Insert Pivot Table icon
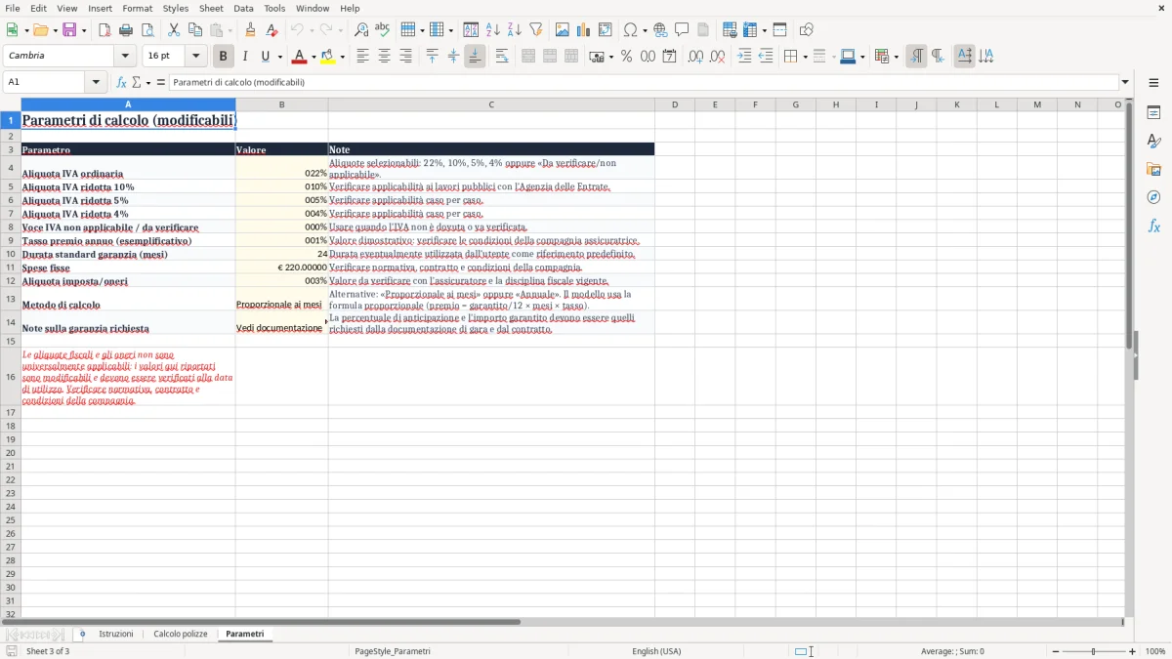This screenshot has height=659, width=1172. pos(606,30)
